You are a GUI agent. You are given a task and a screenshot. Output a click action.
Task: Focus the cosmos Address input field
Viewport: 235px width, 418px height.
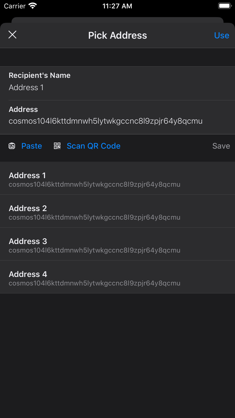pyautogui.click(x=105, y=121)
